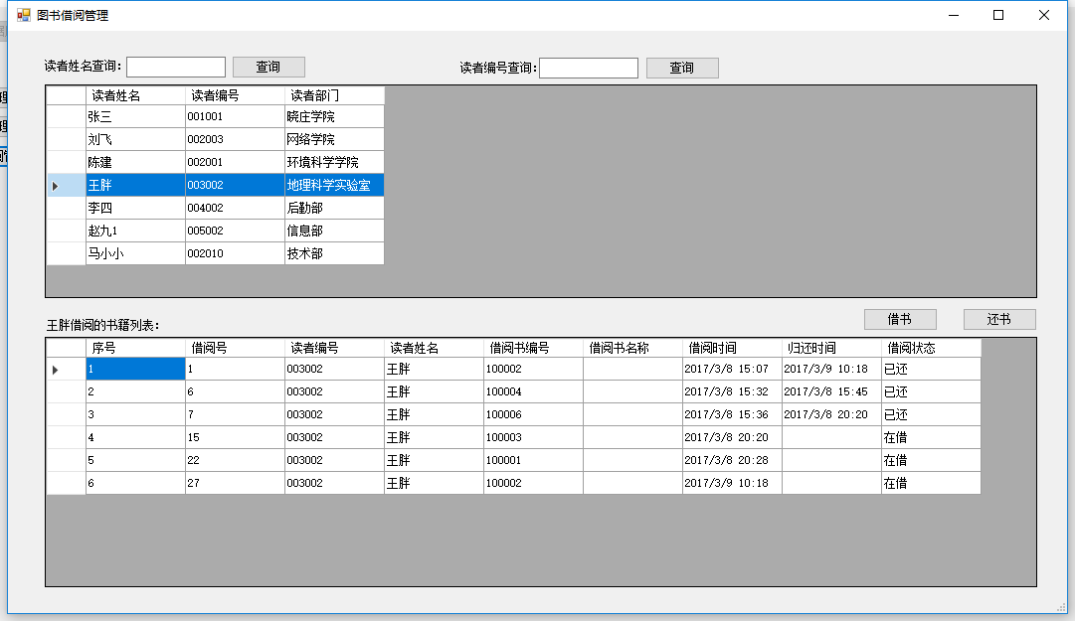Image resolution: width=1075 pixels, height=621 pixels.
Task: Click the 借阅状态 column header
Action: click(931, 348)
